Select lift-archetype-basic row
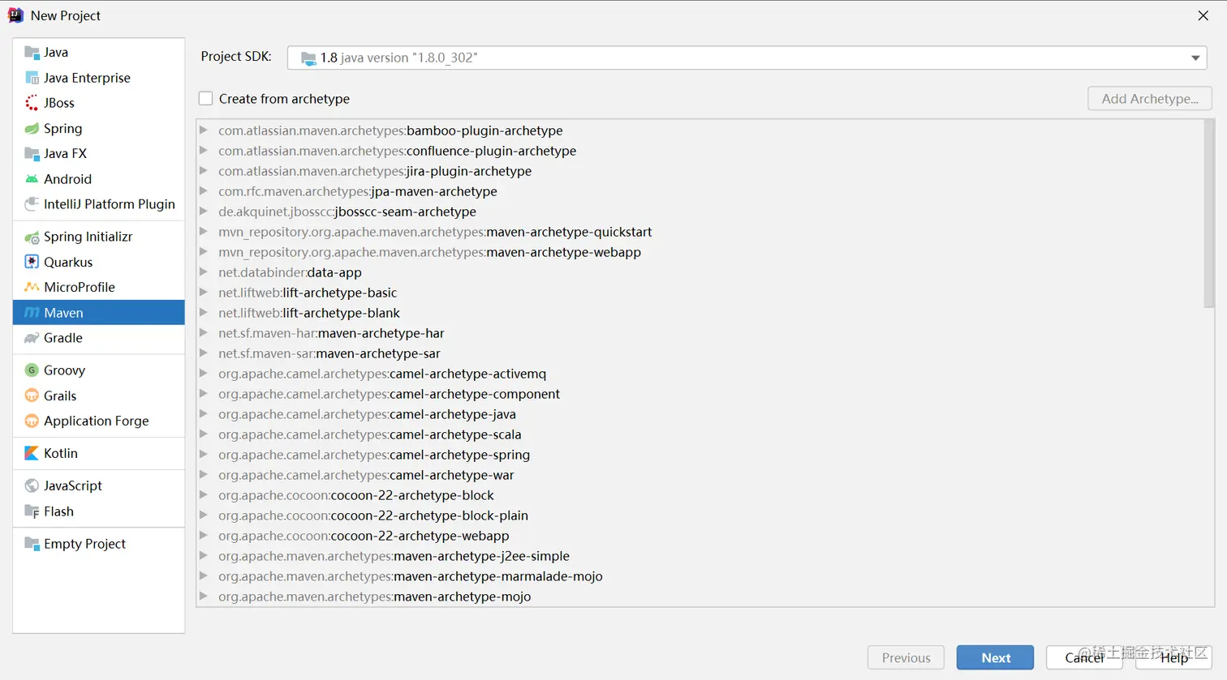This screenshot has width=1227, height=680. (700, 293)
